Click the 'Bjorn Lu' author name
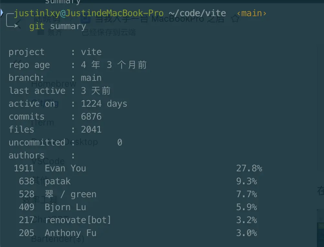Image resolution: width=324 pixels, height=247 pixels. point(65,207)
